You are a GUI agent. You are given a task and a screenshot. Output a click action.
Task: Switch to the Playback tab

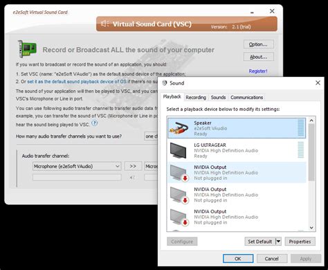click(x=172, y=97)
